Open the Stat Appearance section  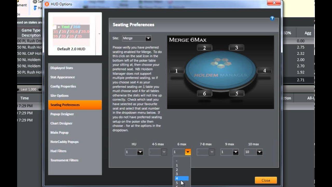pyautogui.click(x=75, y=77)
